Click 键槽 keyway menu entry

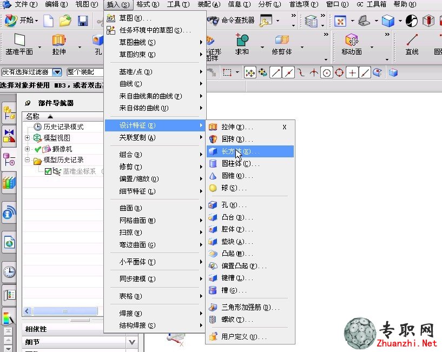click(250, 278)
